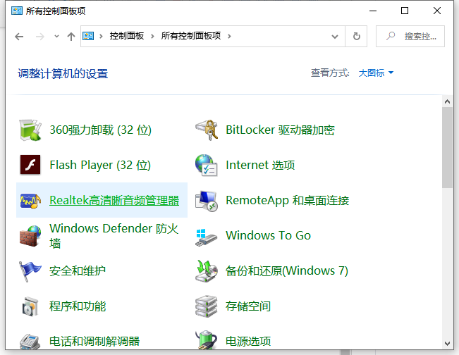Open the BitLocker 驱动器加密 link
This screenshot has height=355, width=459.
[x=280, y=130]
